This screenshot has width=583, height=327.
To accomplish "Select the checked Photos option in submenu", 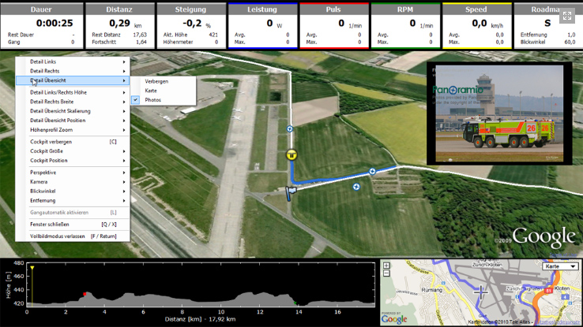I will (153, 100).
